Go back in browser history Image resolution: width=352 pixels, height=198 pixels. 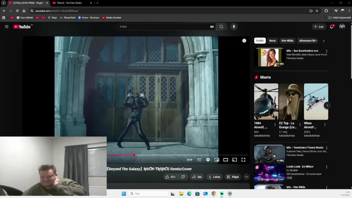(x=4, y=11)
